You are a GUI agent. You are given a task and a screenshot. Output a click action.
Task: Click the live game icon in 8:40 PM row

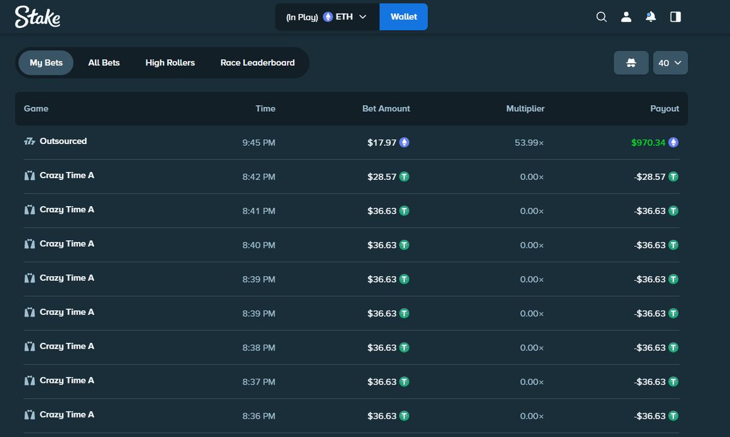(29, 244)
